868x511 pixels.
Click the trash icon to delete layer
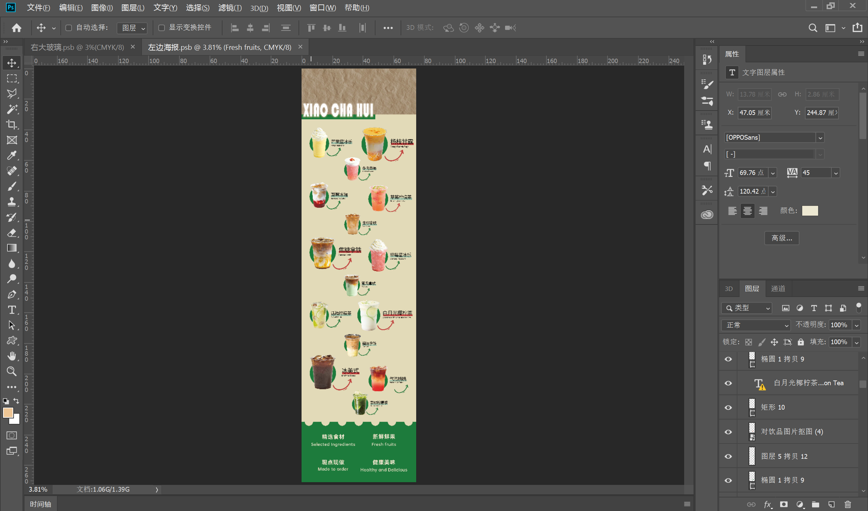(x=848, y=505)
